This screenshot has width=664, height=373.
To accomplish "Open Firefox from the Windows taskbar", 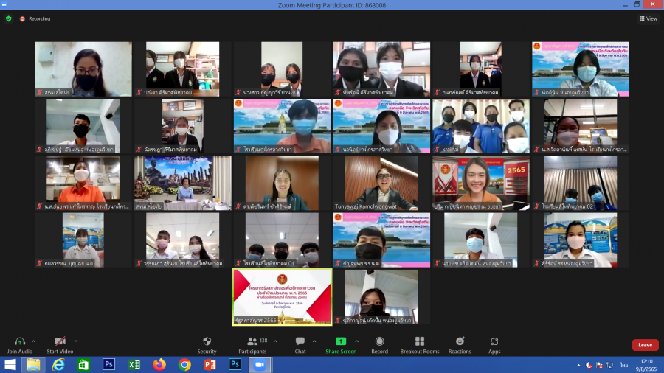I will point(159,364).
